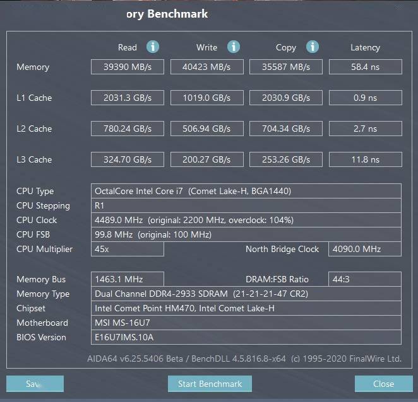
Task: Select L3 Cache Write value 200.27 GB/s
Action: (207, 159)
